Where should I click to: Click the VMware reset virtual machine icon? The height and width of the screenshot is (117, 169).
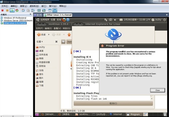click(17, 10)
